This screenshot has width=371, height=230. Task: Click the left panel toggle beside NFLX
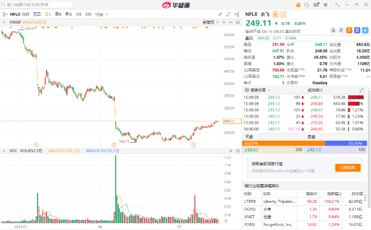[x=5, y=14]
